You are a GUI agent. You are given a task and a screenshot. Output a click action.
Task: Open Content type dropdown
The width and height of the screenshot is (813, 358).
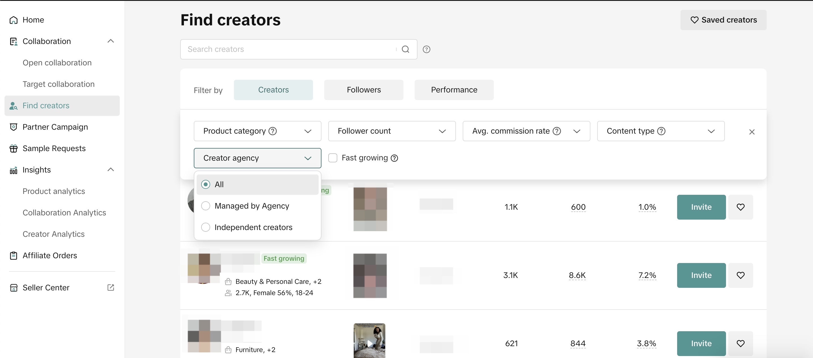[660, 131]
